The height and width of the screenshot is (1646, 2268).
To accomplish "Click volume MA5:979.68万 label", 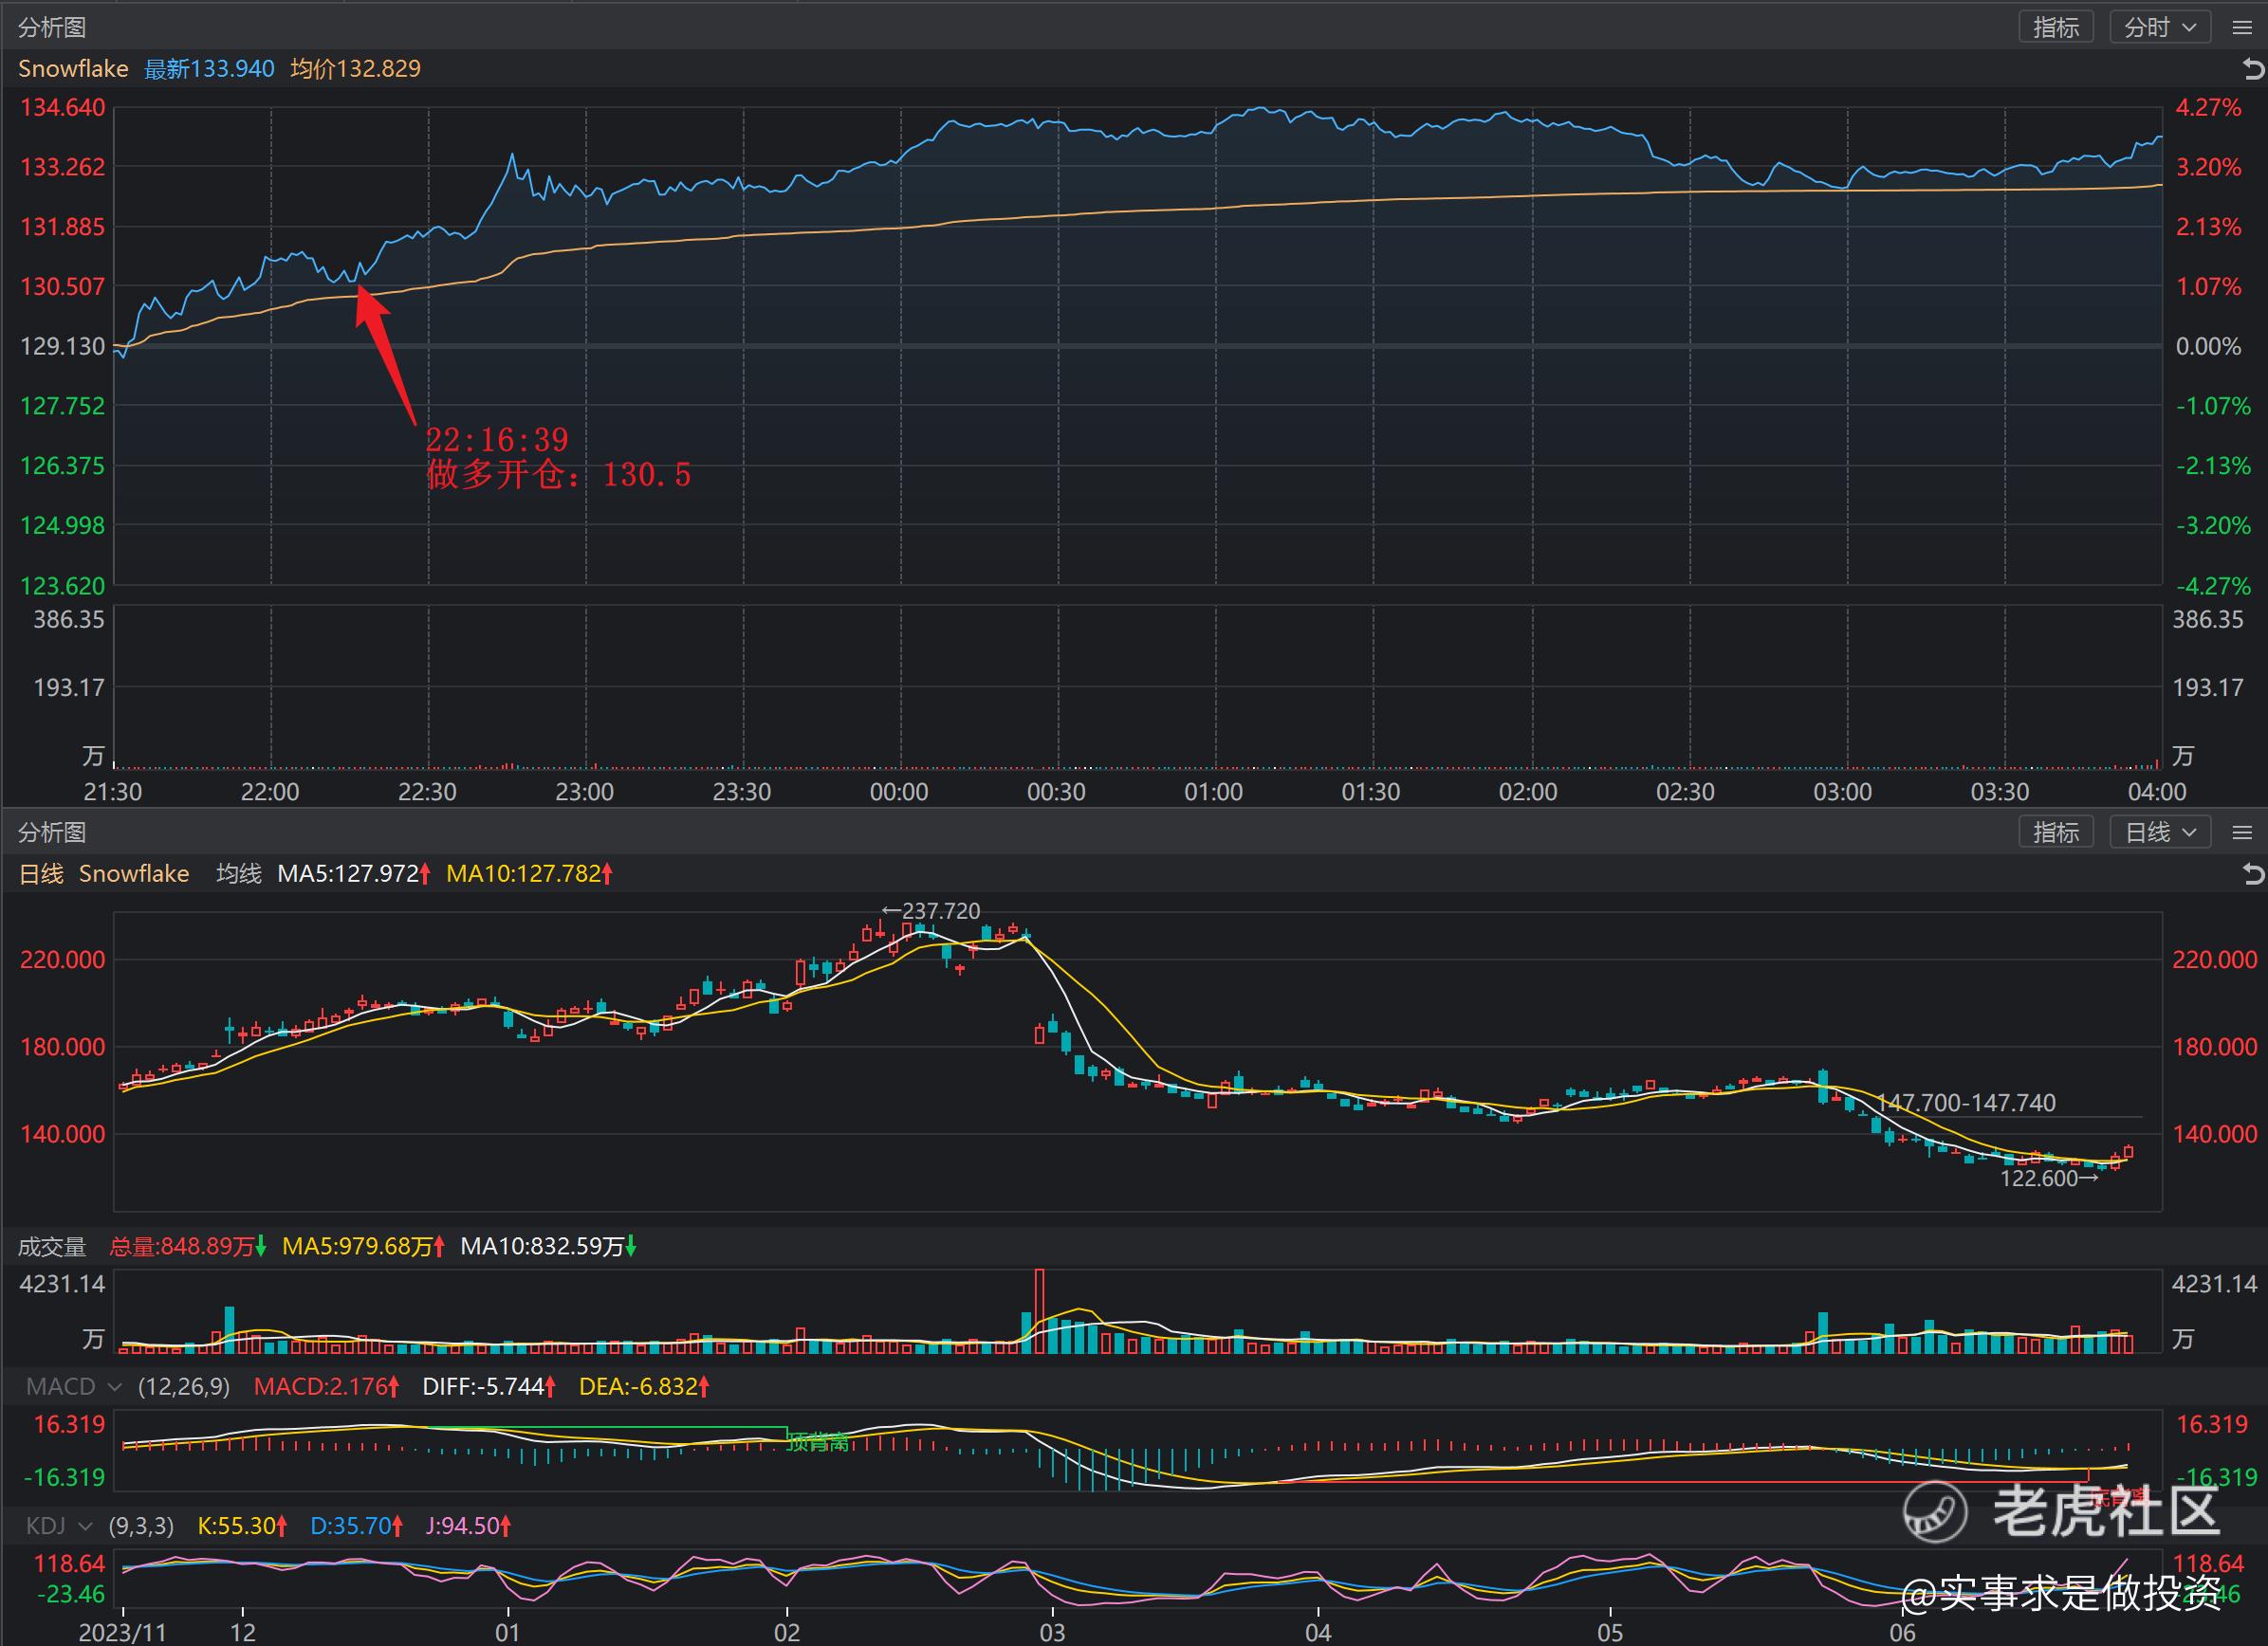I will [x=363, y=1246].
